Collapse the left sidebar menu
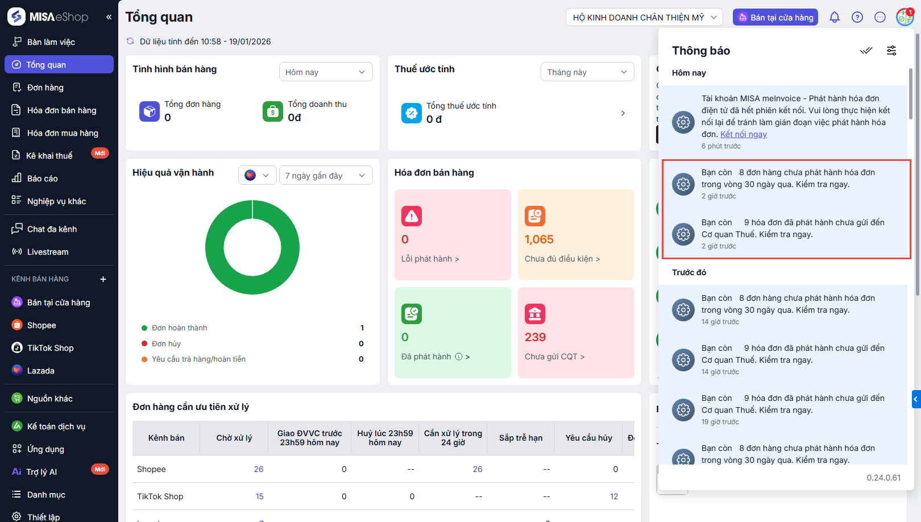The height and width of the screenshot is (522, 921). [x=109, y=17]
